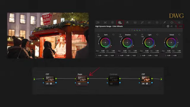This screenshot has width=190, height=107.
Task: Open the Motion Effects palette
Action: 135,23
